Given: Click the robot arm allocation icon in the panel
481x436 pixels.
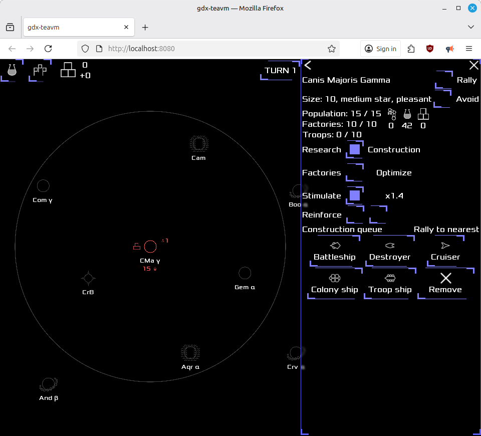Looking at the screenshot, I should click(391, 114).
